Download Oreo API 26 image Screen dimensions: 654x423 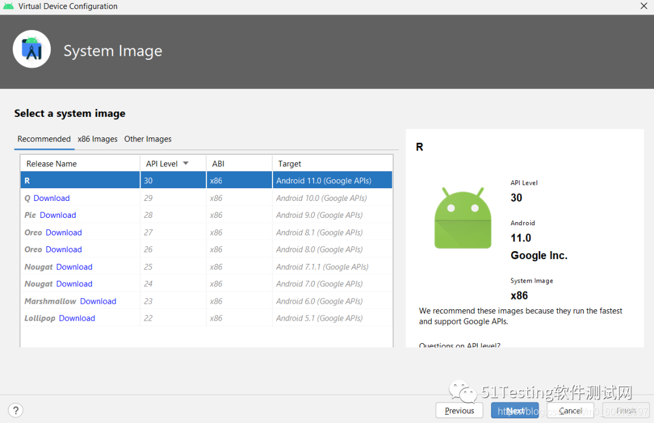click(x=64, y=249)
